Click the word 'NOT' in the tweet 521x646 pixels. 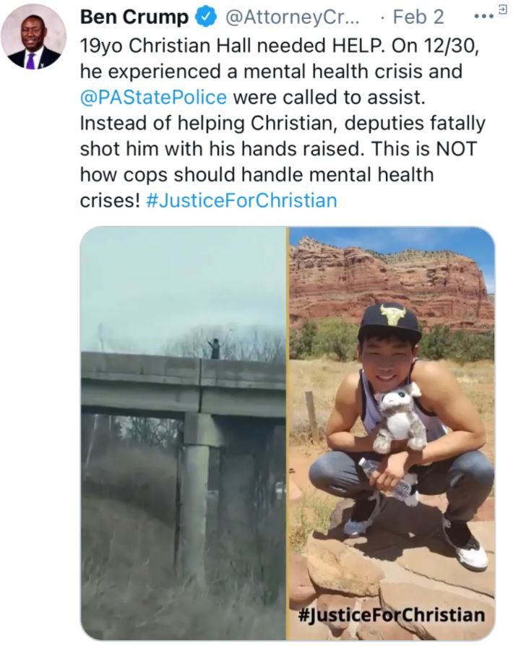456,149
